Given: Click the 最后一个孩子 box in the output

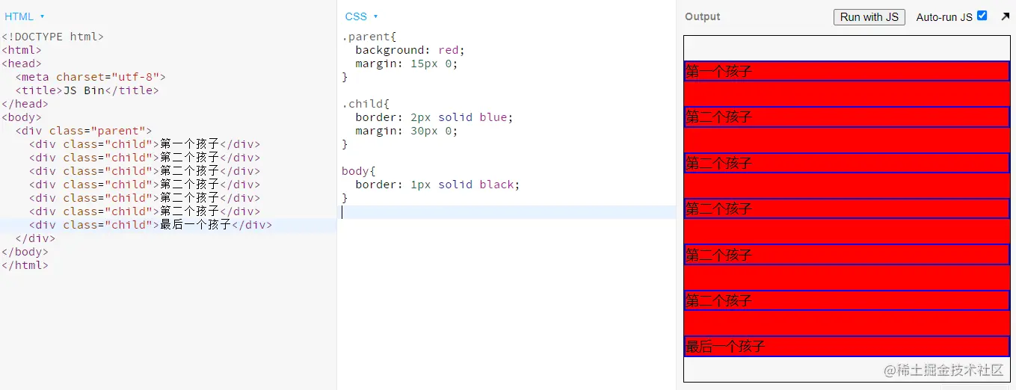Looking at the screenshot, I should click(x=846, y=346).
